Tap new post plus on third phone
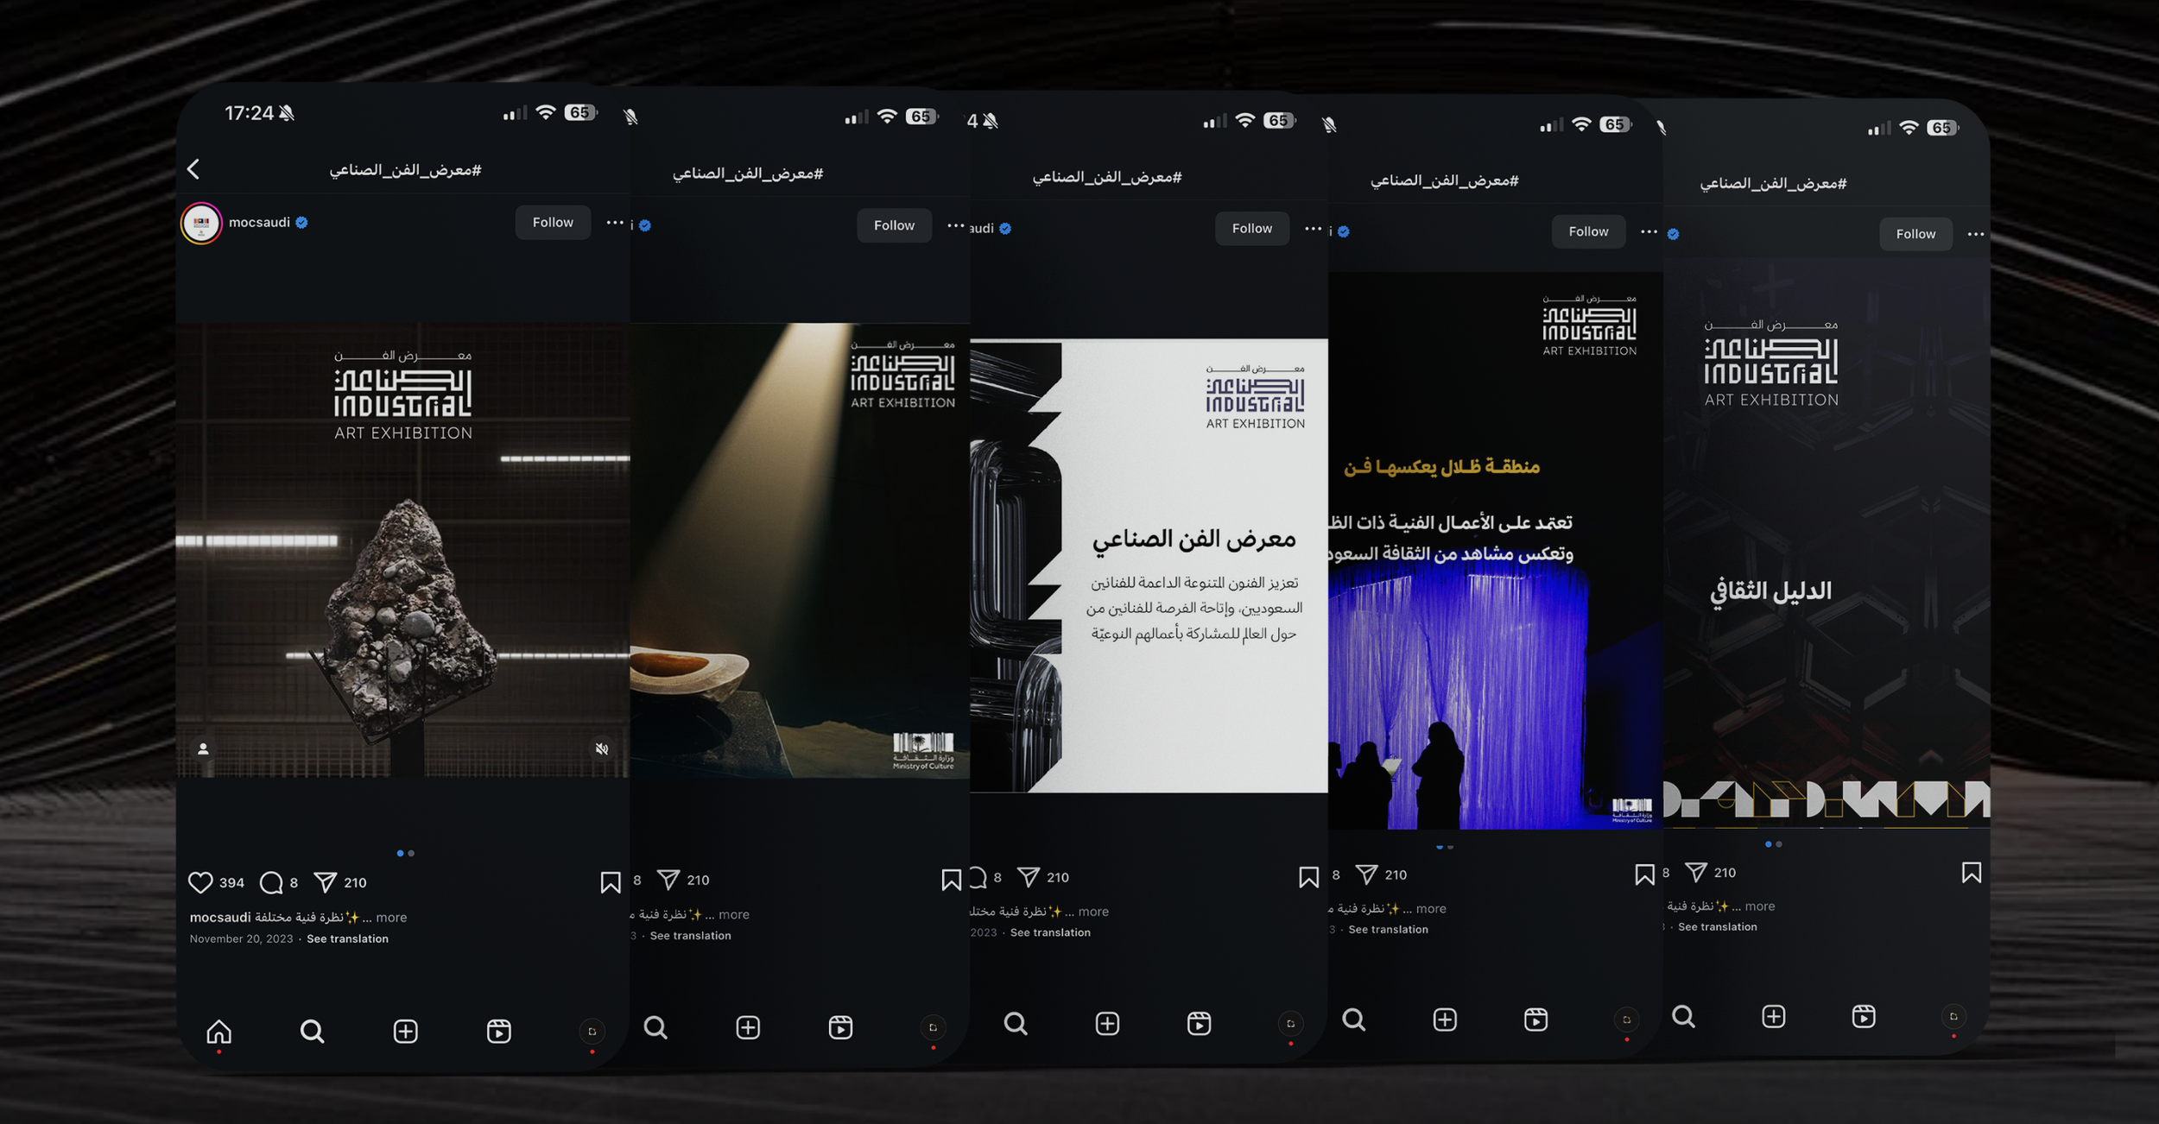2159x1124 pixels. tap(1107, 1024)
